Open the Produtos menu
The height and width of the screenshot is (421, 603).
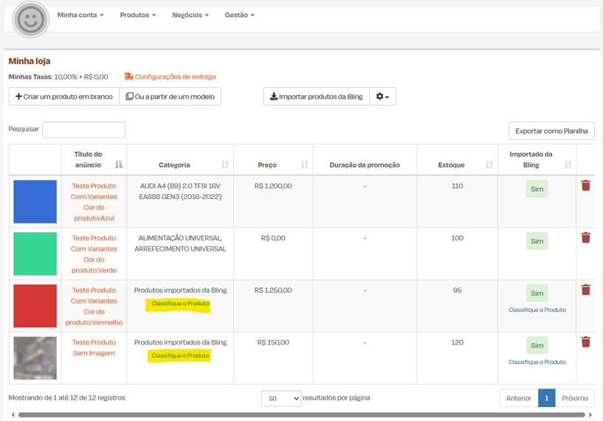click(x=137, y=15)
